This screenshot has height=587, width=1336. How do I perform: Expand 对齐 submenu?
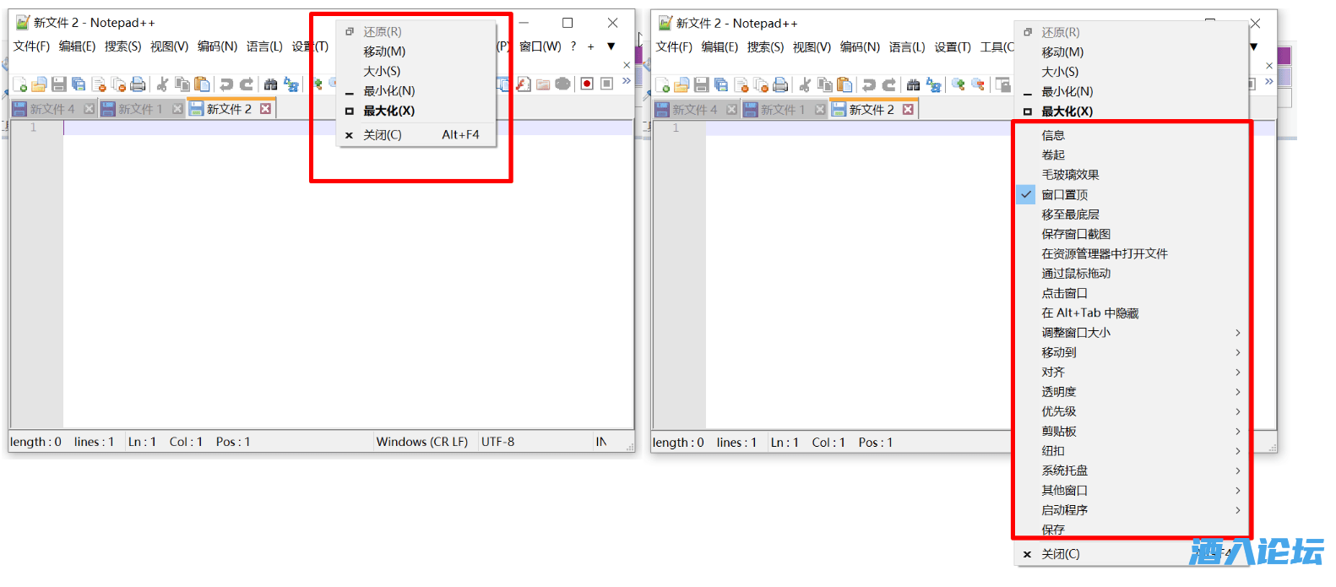click(x=1132, y=372)
